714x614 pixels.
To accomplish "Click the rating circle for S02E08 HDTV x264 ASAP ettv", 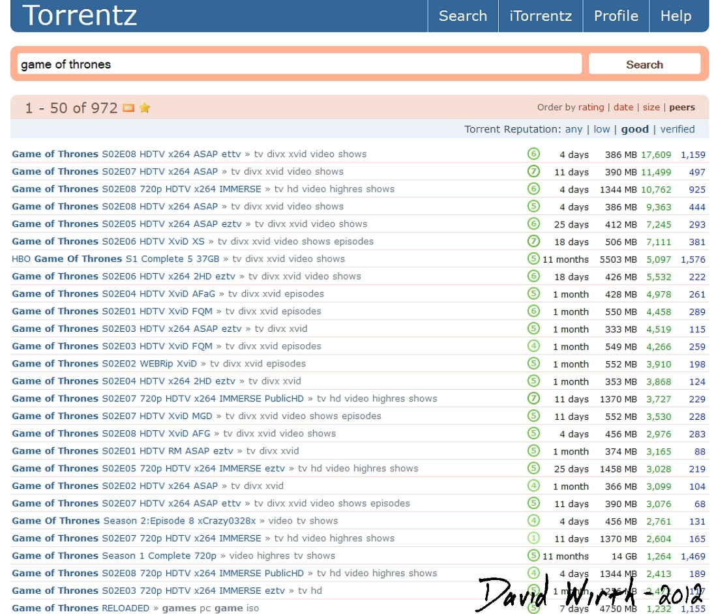I will 533,154.
